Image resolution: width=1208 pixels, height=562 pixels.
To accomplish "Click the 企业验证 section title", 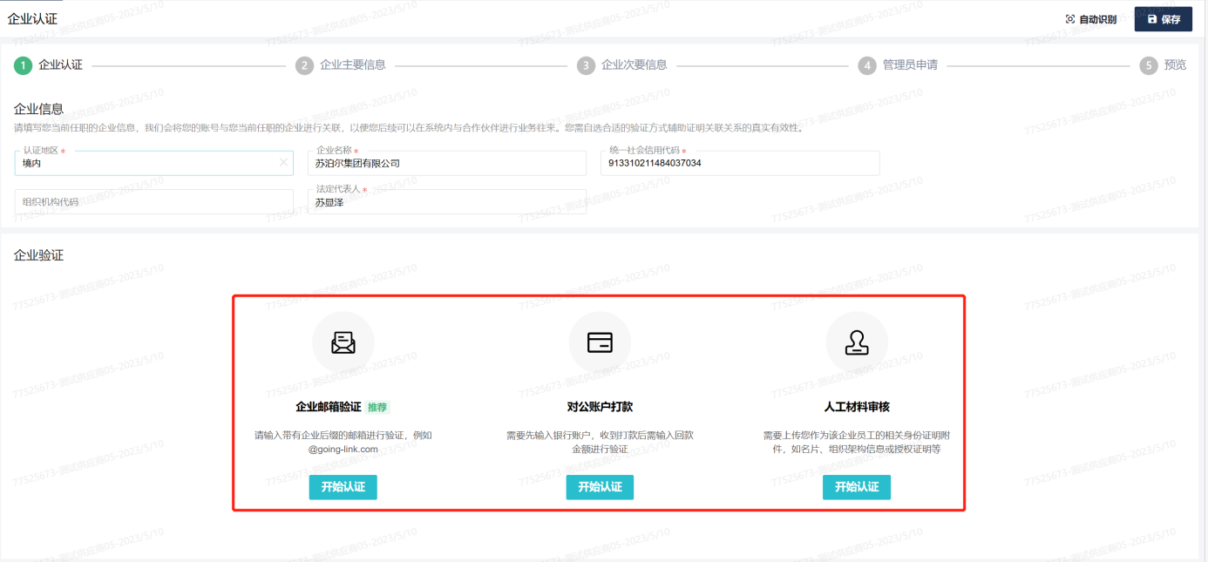I will pos(39,255).
